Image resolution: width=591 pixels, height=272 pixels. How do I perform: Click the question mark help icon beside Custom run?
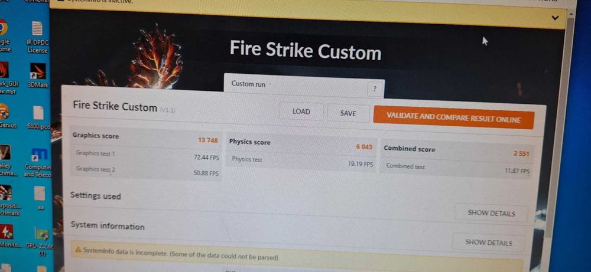pyautogui.click(x=375, y=89)
